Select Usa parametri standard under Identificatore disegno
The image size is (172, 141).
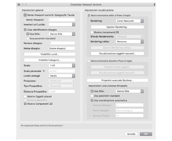(27, 38)
